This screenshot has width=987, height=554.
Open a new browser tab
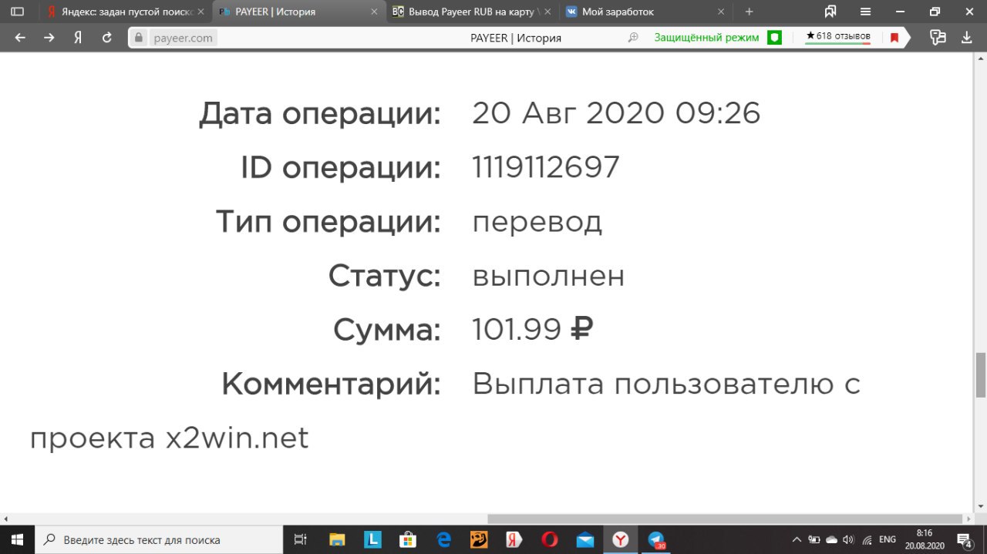tap(749, 12)
